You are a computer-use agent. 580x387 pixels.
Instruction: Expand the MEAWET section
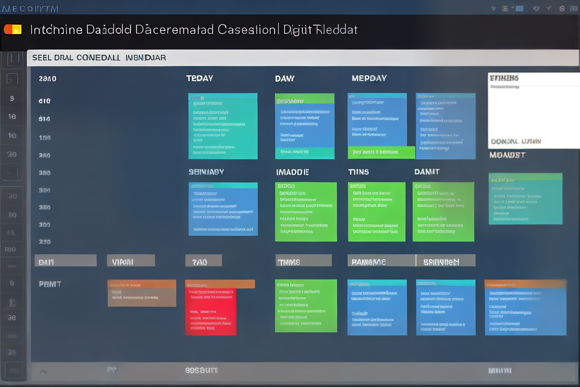(x=508, y=155)
